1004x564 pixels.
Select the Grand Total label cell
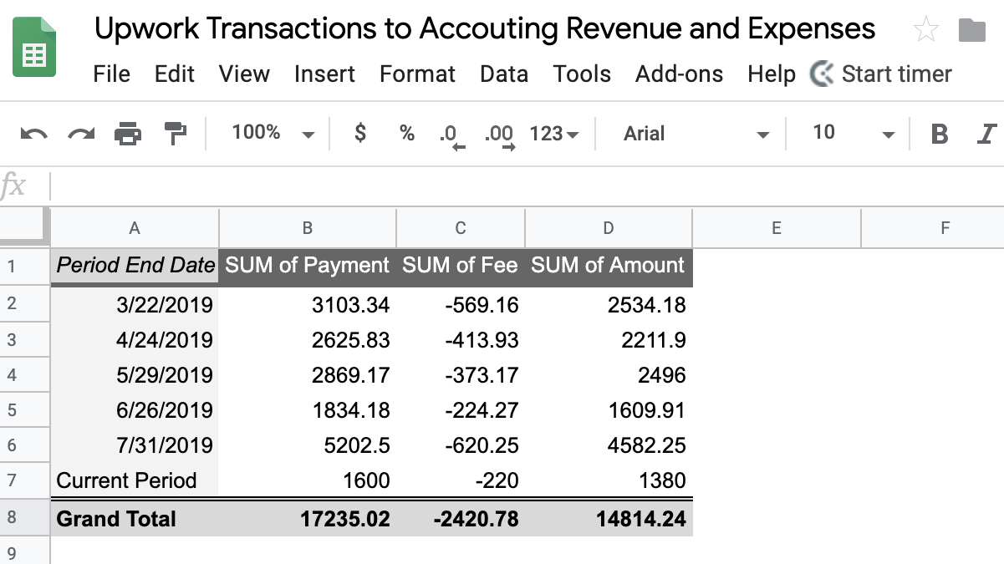click(x=135, y=519)
